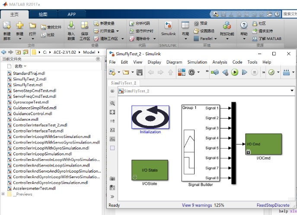Click 分析代码 analyze code button
297x215 pixels.
(139, 23)
